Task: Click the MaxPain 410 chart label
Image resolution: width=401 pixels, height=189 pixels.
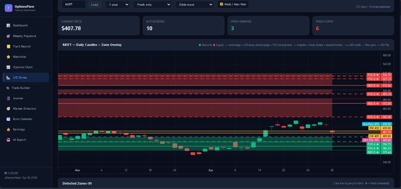Action: [372, 124]
